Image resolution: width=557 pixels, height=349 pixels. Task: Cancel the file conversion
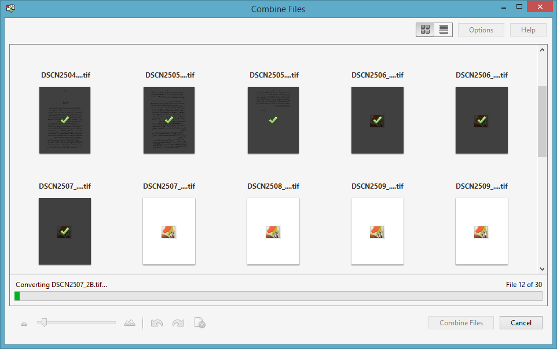coord(521,322)
